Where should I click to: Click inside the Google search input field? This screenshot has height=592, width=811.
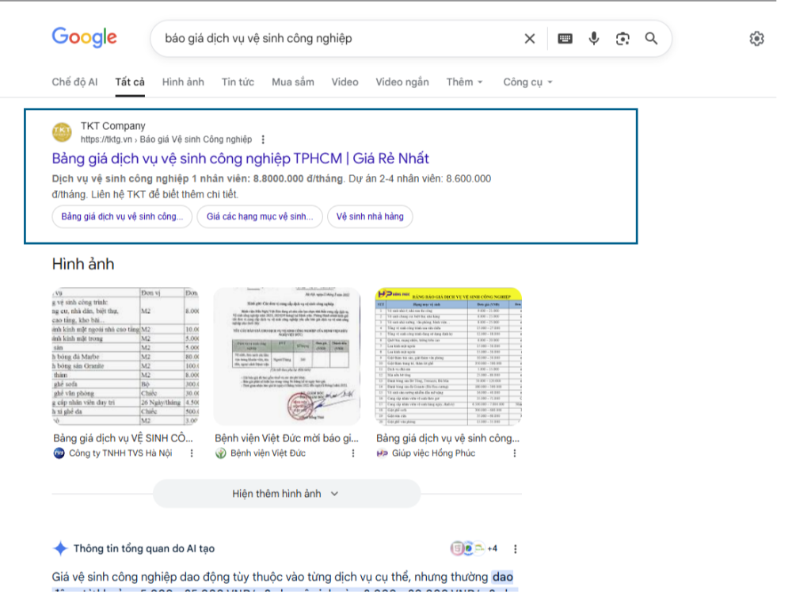click(x=333, y=39)
